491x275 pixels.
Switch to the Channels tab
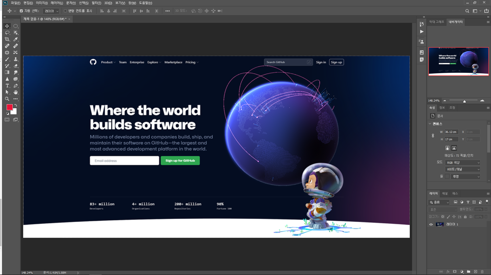click(x=445, y=194)
